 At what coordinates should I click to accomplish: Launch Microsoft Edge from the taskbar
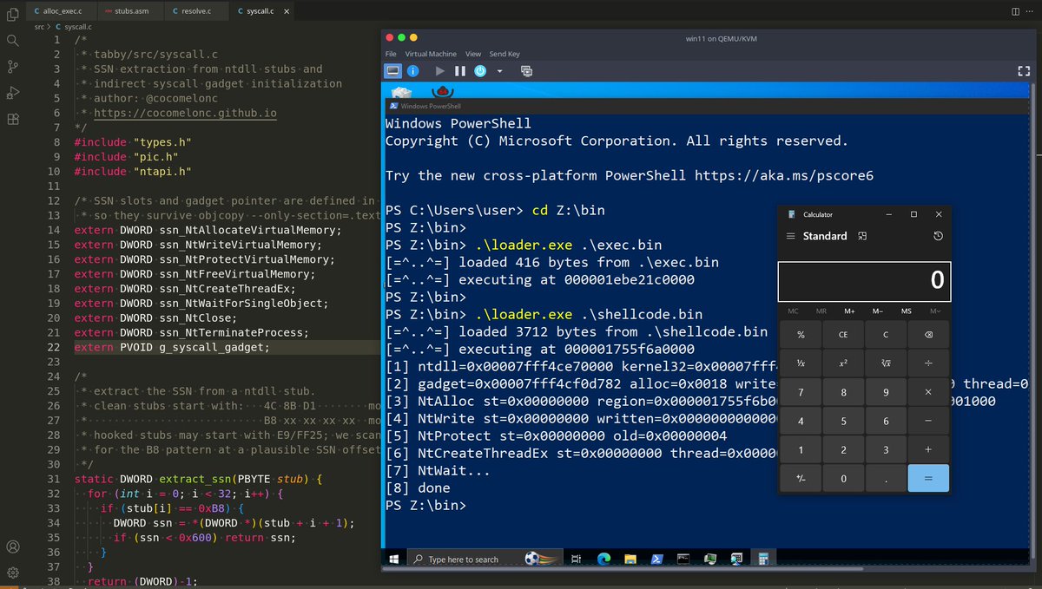[x=604, y=560]
